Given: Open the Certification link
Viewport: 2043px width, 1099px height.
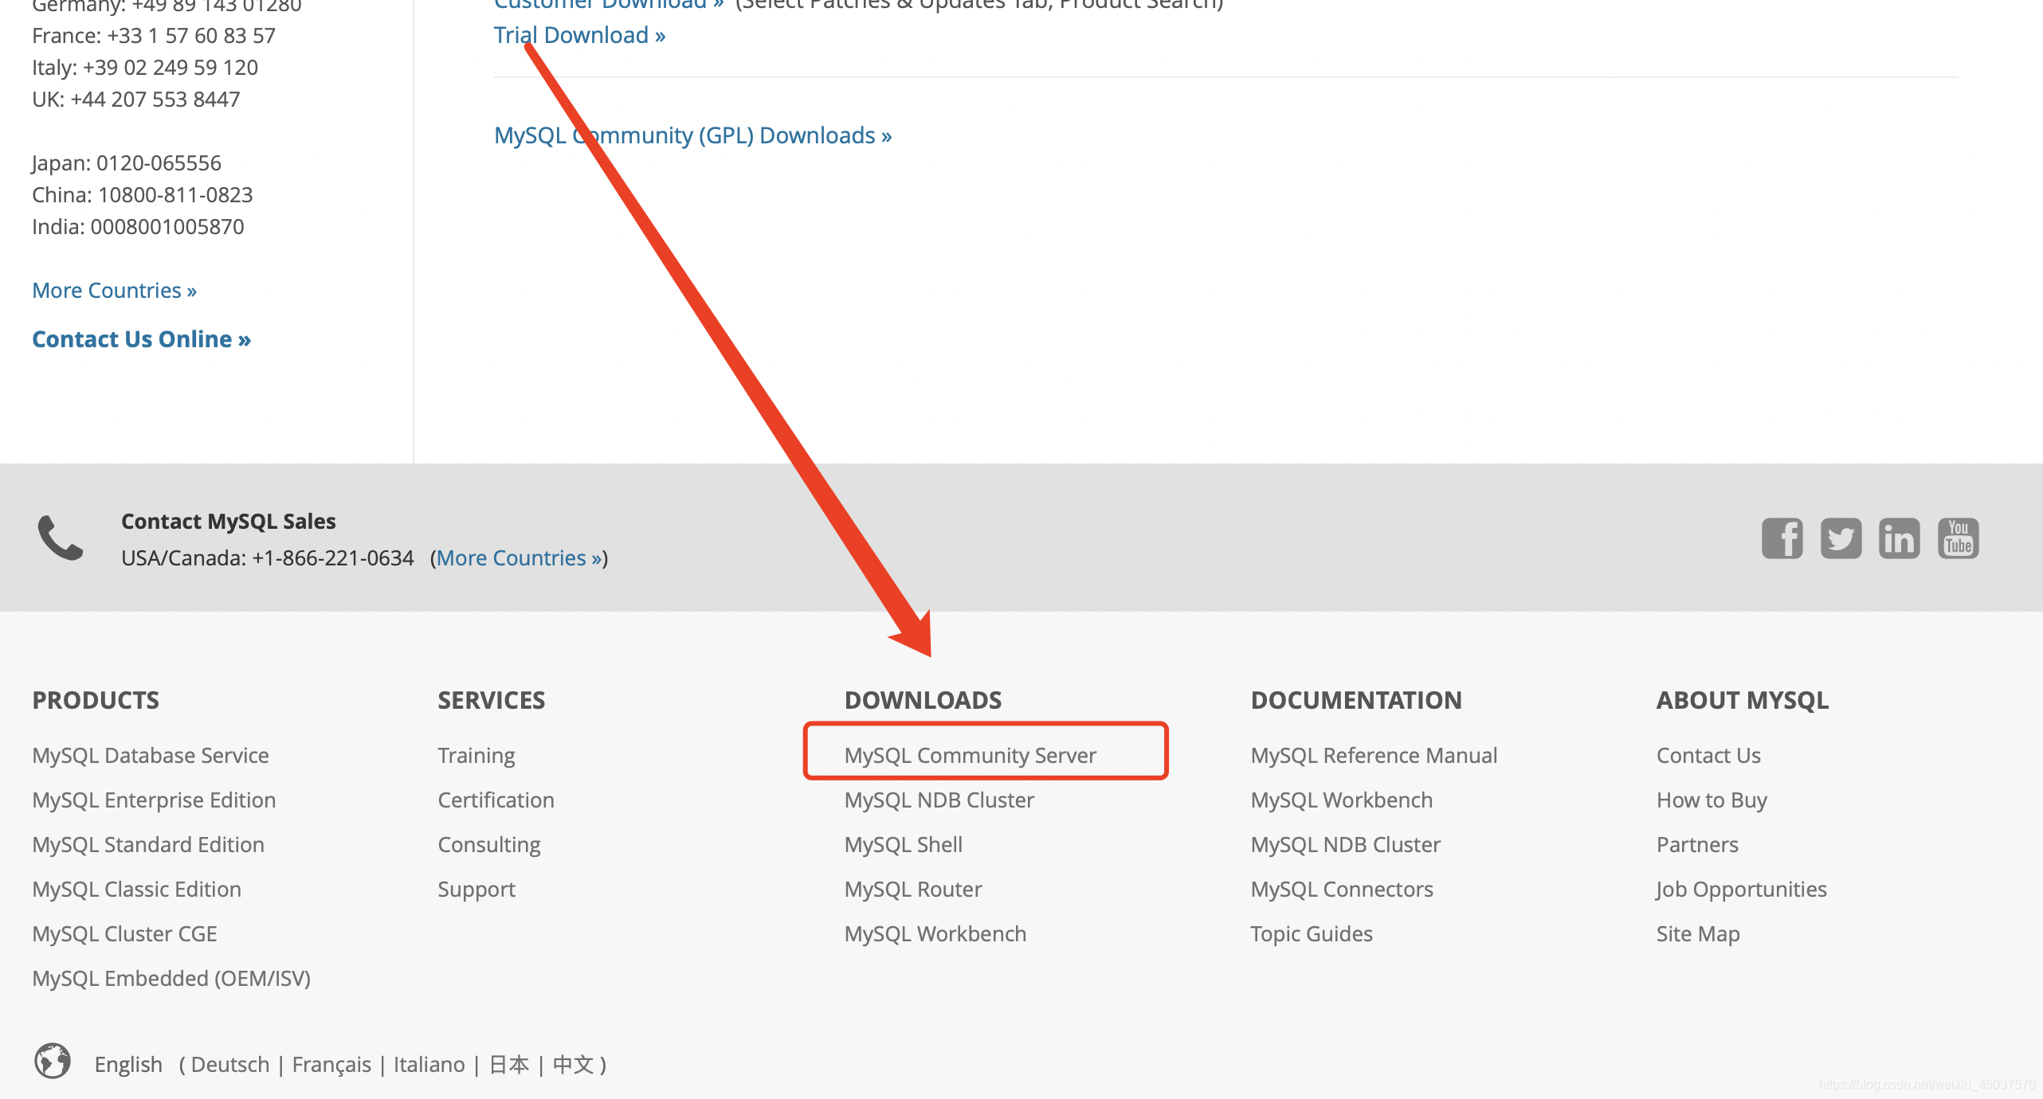Looking at the screenshot, I should click(496, 800).
